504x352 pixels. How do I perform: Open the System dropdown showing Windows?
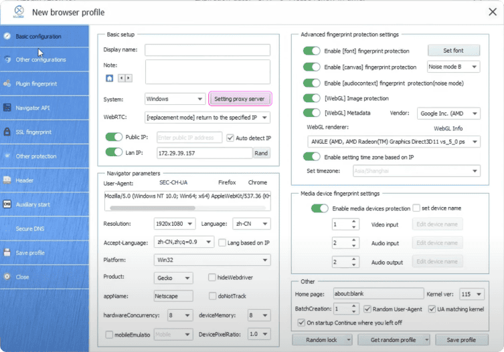[x=175, y=99]
